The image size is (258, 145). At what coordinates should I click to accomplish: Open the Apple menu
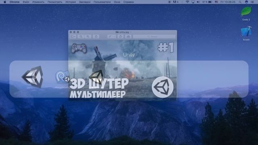click(x=5, y=2)
